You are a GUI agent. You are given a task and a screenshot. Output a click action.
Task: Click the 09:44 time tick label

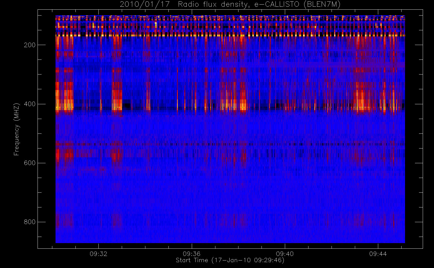point(378,254)
